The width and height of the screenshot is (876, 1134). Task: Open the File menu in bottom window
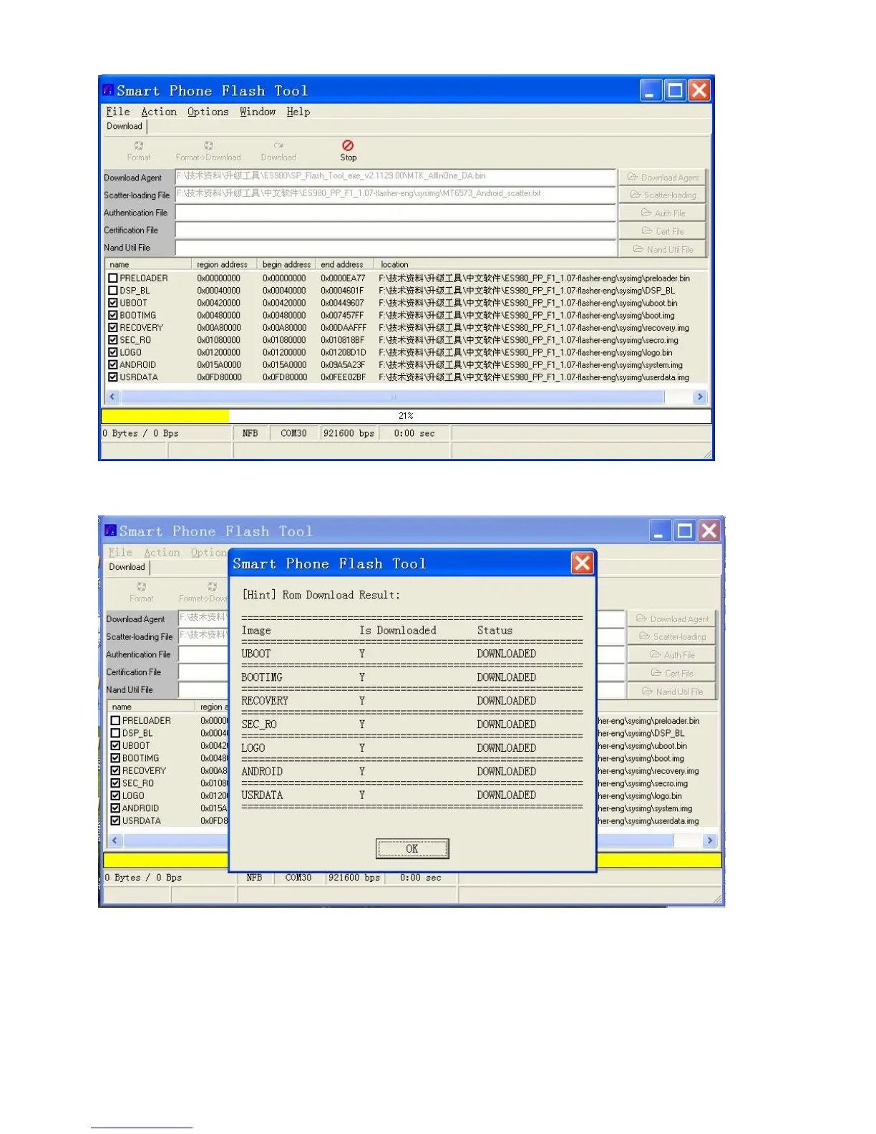(120, 552)
